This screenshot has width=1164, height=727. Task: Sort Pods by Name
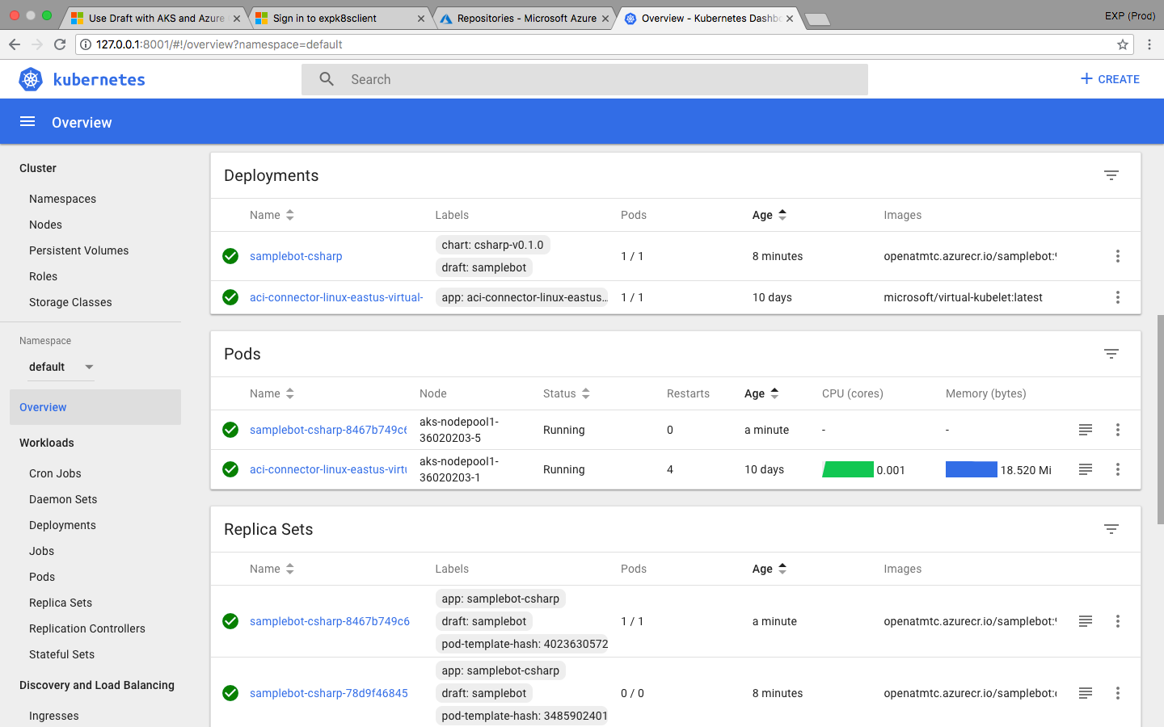[272, 393]
